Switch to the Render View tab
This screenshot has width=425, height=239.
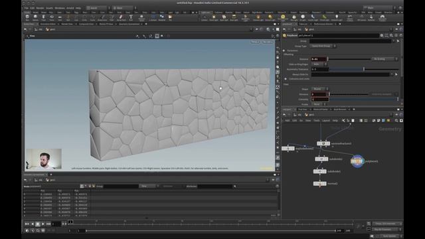pyautogui.click(x=66, y=24)
